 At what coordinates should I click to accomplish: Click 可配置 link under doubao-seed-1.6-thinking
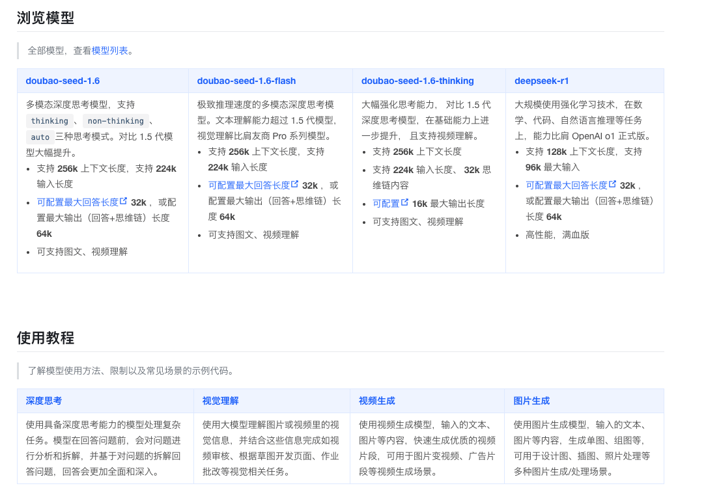(x=386, y=204)
